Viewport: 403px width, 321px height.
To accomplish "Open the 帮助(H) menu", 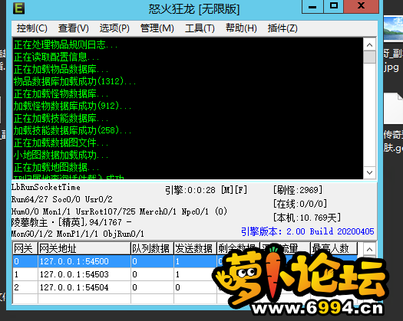I will [241, 28].
